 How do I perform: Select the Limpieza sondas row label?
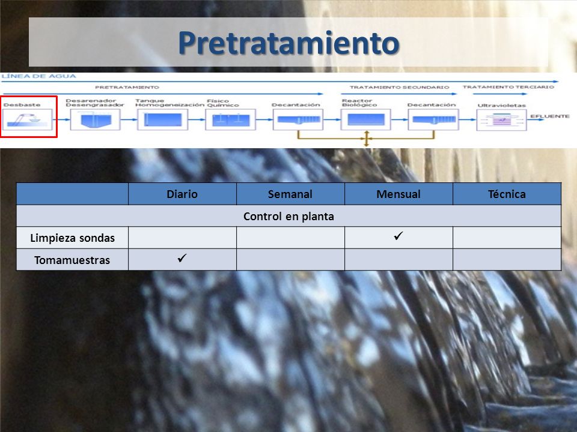click(73, 238)
